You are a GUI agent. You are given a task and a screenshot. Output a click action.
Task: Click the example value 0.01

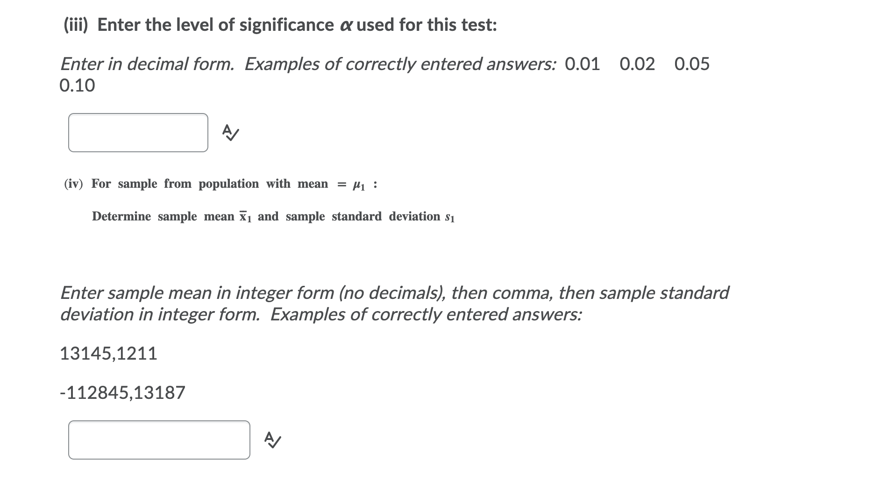pyautogui.click(x=582, y=64)
